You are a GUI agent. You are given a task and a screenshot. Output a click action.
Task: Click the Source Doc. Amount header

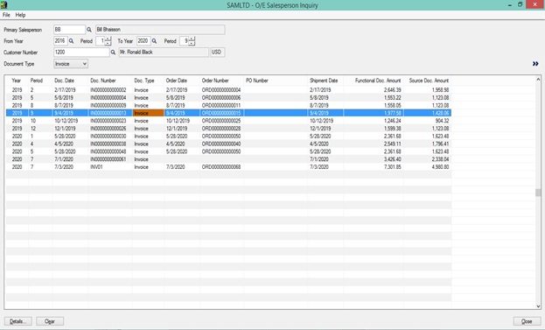point(429,81)
